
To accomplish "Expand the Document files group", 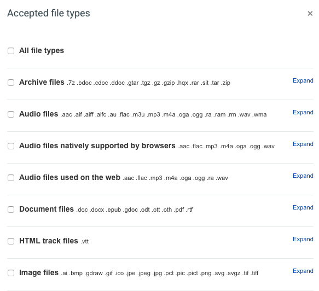I will click(303, 208).
